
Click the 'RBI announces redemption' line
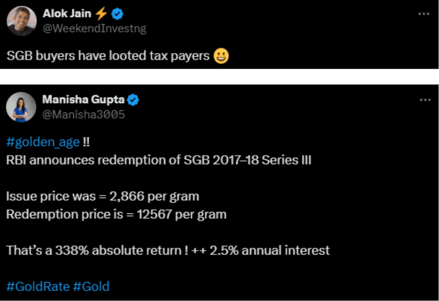point(159,160)
